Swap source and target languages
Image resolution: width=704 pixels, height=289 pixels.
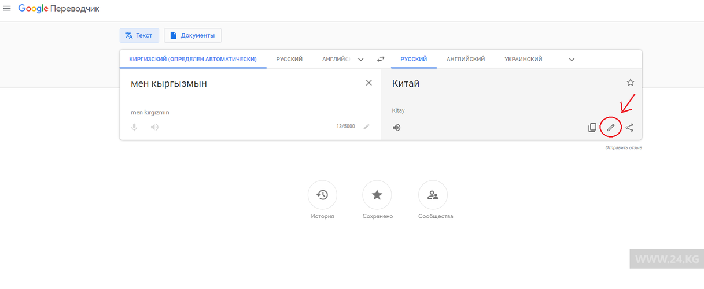(381, 60)
